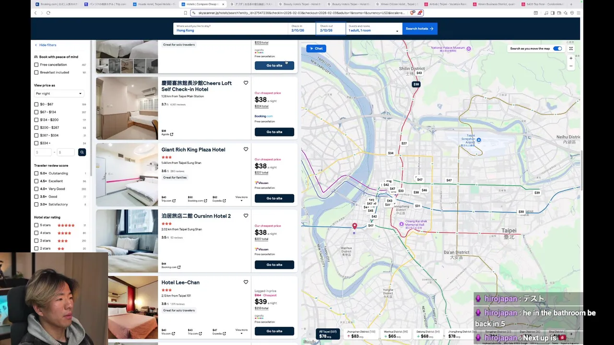Click destination field showing Hong Kong
The image size is (614, 345).
point(230,28)
